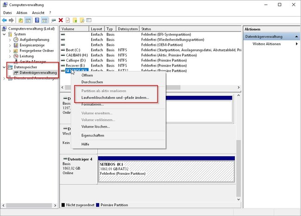
Task: Expand the Dienste und Anwendungen node
Action: coord(4,78)
